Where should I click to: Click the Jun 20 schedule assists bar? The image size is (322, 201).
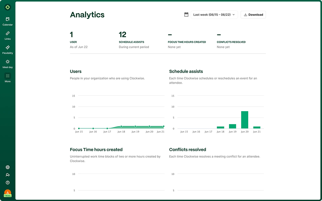(x=245, y=120)
